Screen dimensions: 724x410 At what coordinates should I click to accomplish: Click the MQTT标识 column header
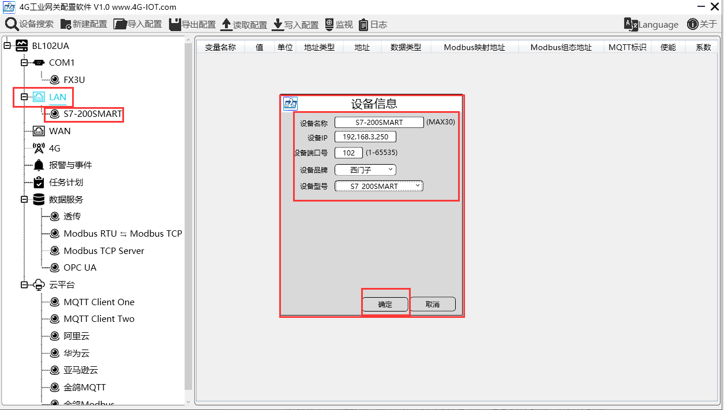(x=628, y=47)
